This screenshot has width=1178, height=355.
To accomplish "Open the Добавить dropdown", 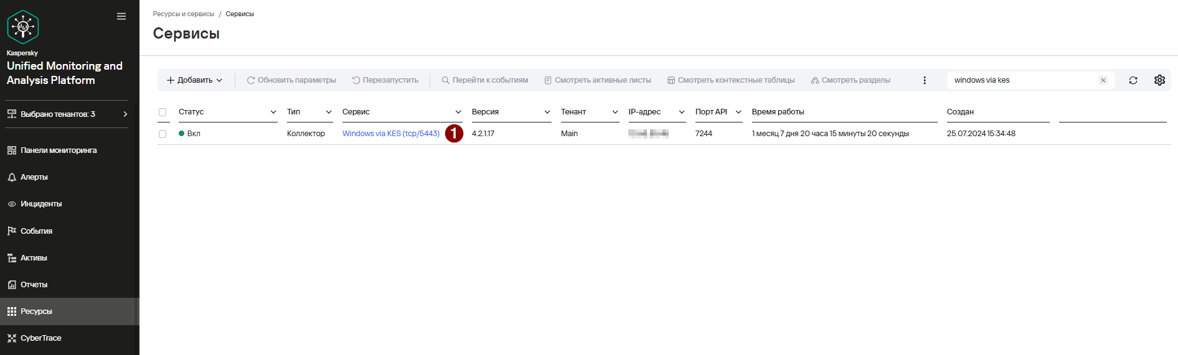I will [x=194, y=80].
